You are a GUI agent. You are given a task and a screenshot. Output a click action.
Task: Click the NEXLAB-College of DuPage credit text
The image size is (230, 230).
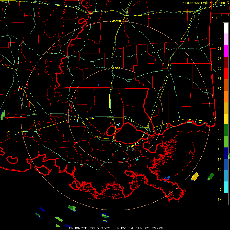coord(205,3)
